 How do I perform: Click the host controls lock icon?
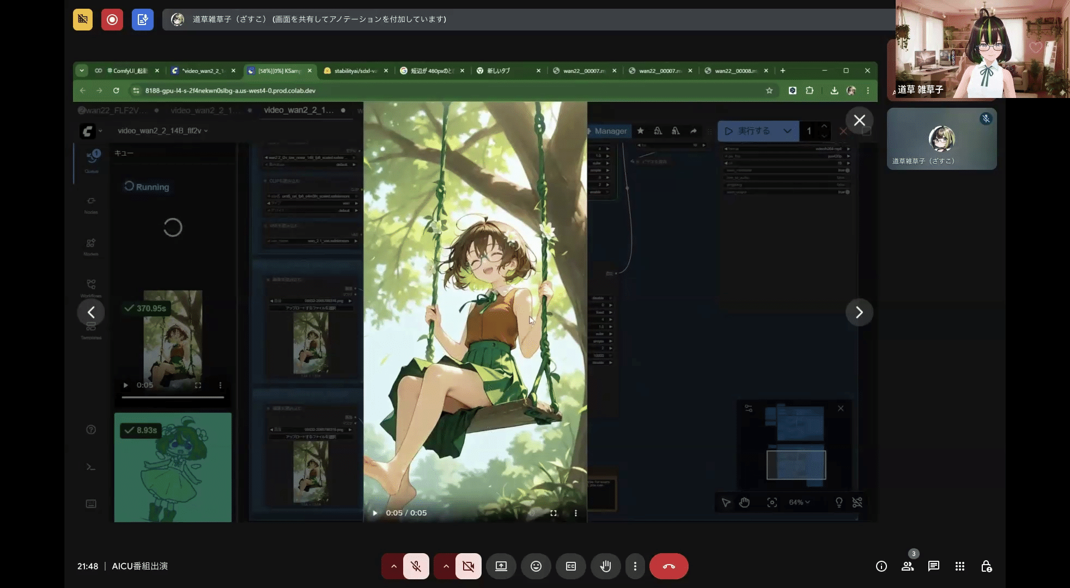click(x=986, y=566)
